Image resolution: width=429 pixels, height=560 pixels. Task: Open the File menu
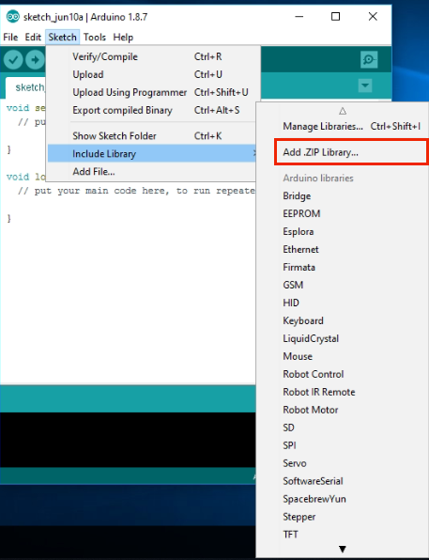pyautogui.click(x=10, y=38)
